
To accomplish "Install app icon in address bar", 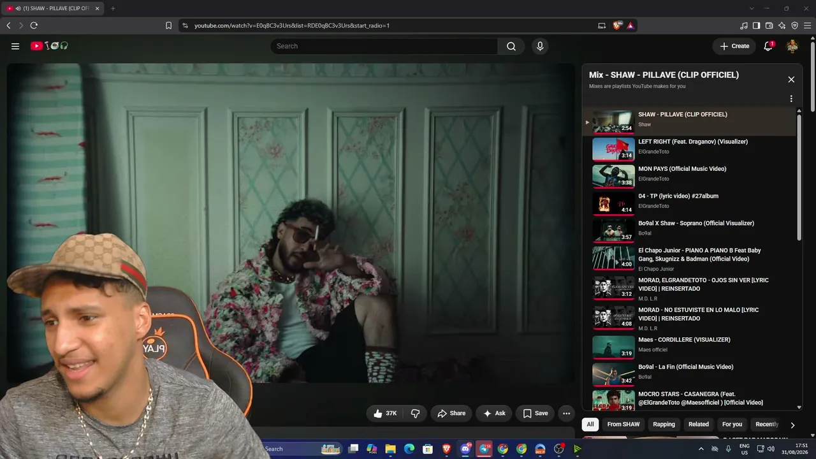I will click(602, 25).
